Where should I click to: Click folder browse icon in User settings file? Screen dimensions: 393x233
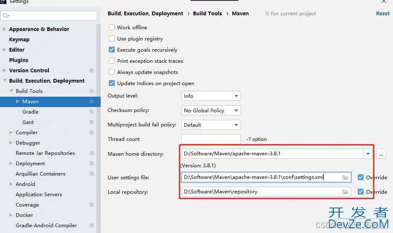[x=345, y=177]
